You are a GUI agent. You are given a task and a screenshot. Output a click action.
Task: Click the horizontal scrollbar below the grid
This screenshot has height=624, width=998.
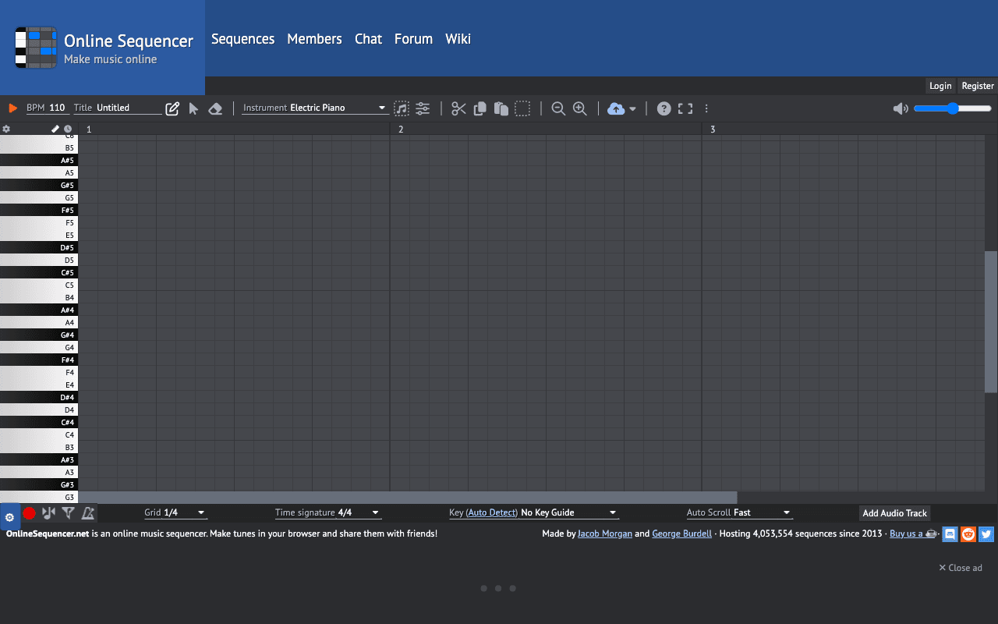click(408, 498)
